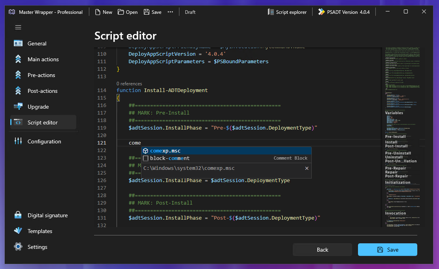Viewport: 439px width, 269px height.
Task: Jump to Post-Install section in minimap
Action: [396, 146]
